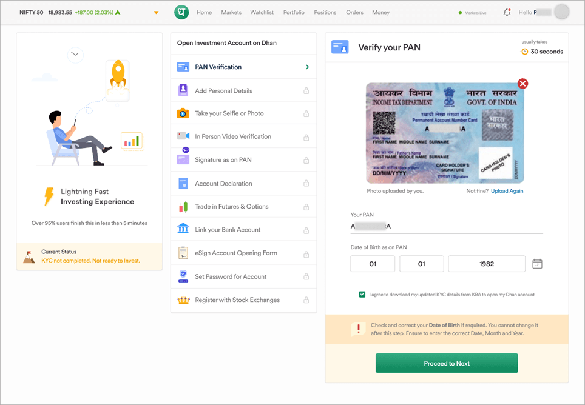Toggle the KRA KYC download agreement checkbox
The width and height of the screenshot is (585, 405).
coord(362,295)
